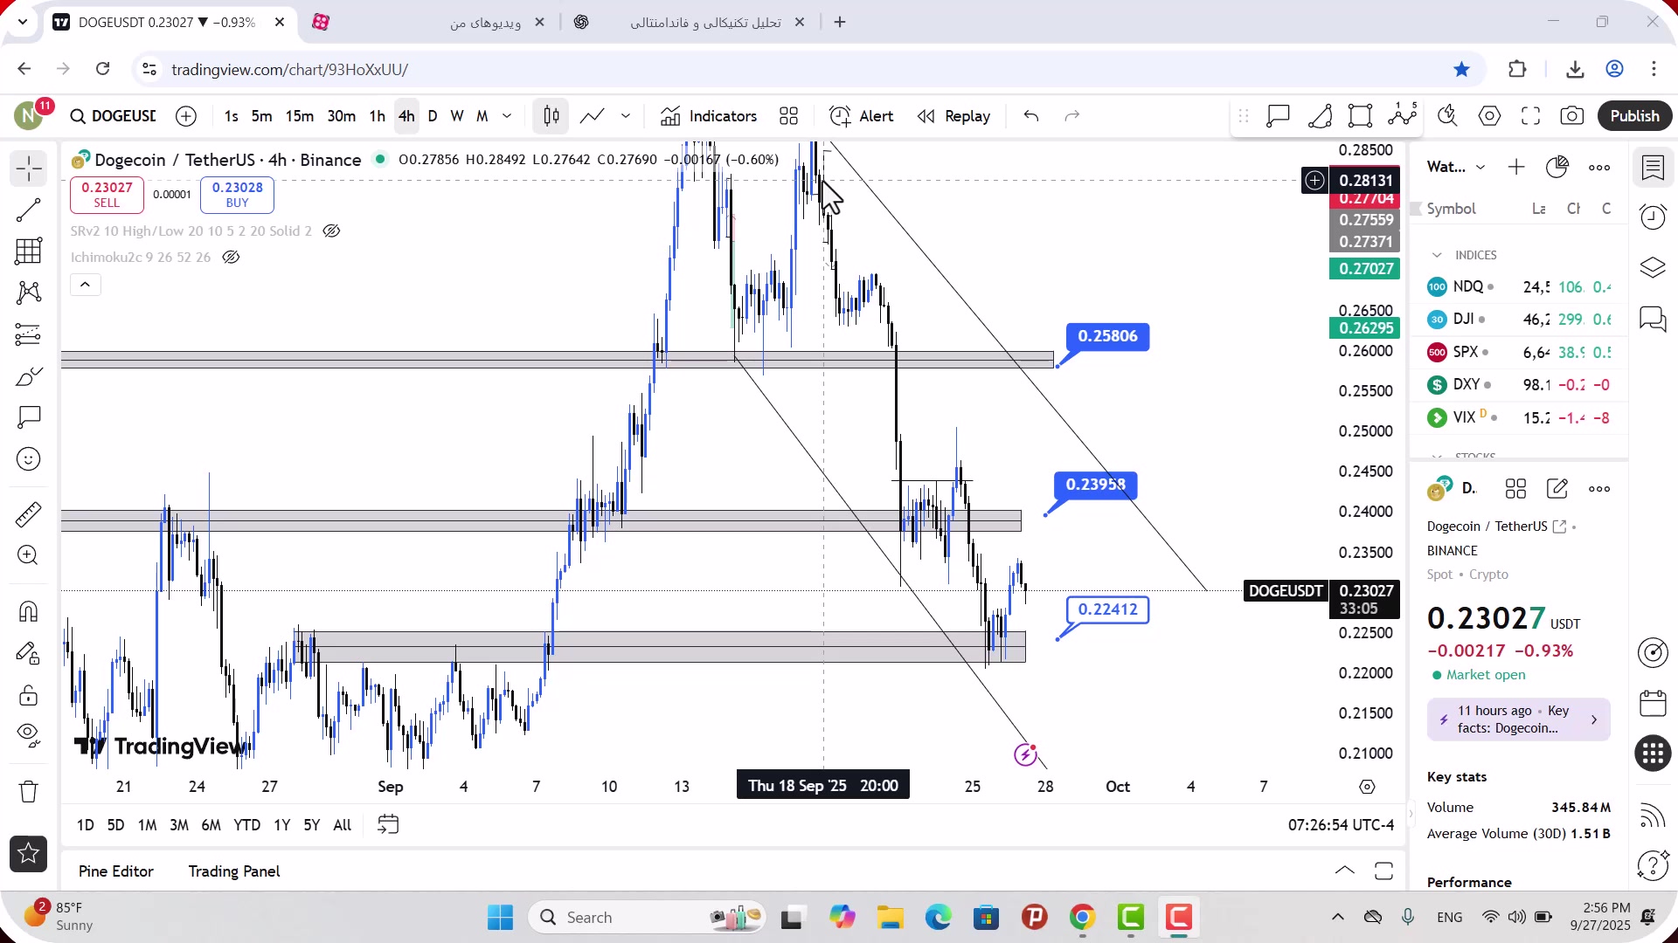Create a new Alert
Image resolution: width=1678 pixels, height=943 pixels.
pos(861,116)
